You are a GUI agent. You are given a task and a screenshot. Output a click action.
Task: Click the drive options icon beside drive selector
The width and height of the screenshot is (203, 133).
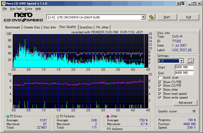[x=152, y=17]
